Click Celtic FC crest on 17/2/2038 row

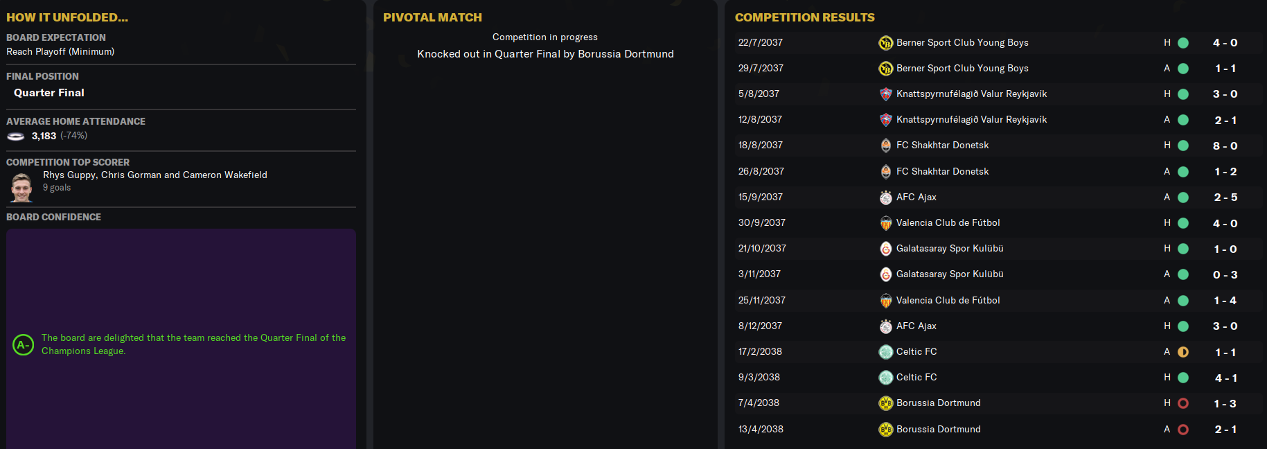click(x=885, y=352)
